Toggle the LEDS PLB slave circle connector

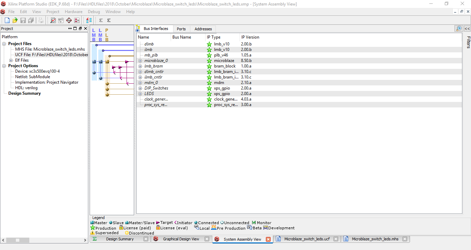(x=107, y=94)
